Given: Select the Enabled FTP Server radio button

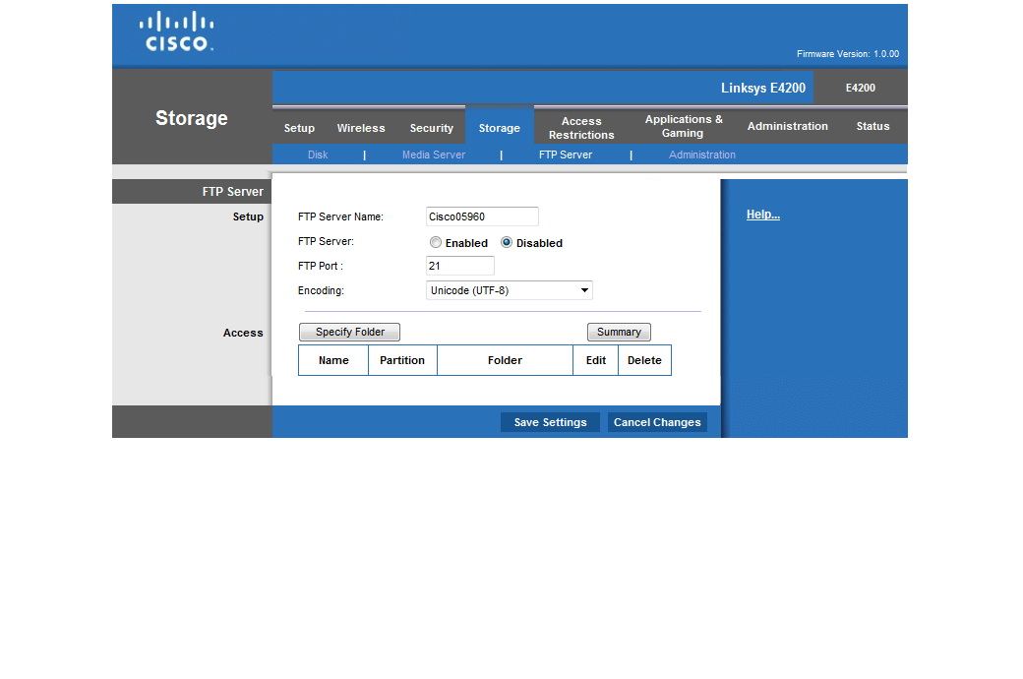Looking at the screenshot, I should coord(436,243).
